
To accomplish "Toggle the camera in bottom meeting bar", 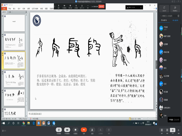I will (x=67, y=130).
